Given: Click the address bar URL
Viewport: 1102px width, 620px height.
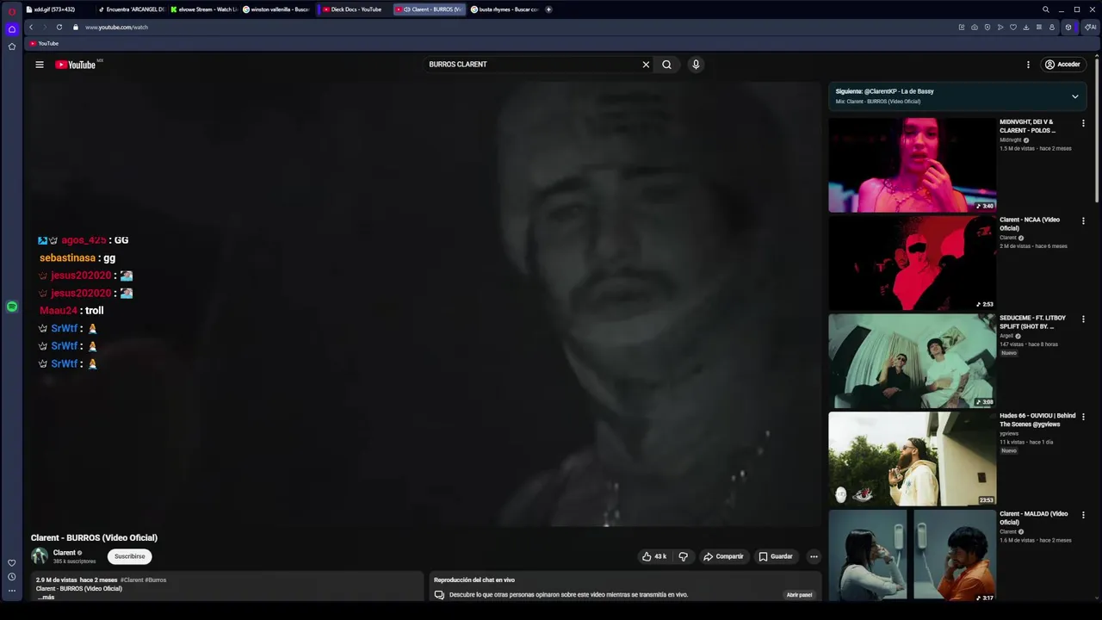Looking at the screenshot, I should 116,28.
